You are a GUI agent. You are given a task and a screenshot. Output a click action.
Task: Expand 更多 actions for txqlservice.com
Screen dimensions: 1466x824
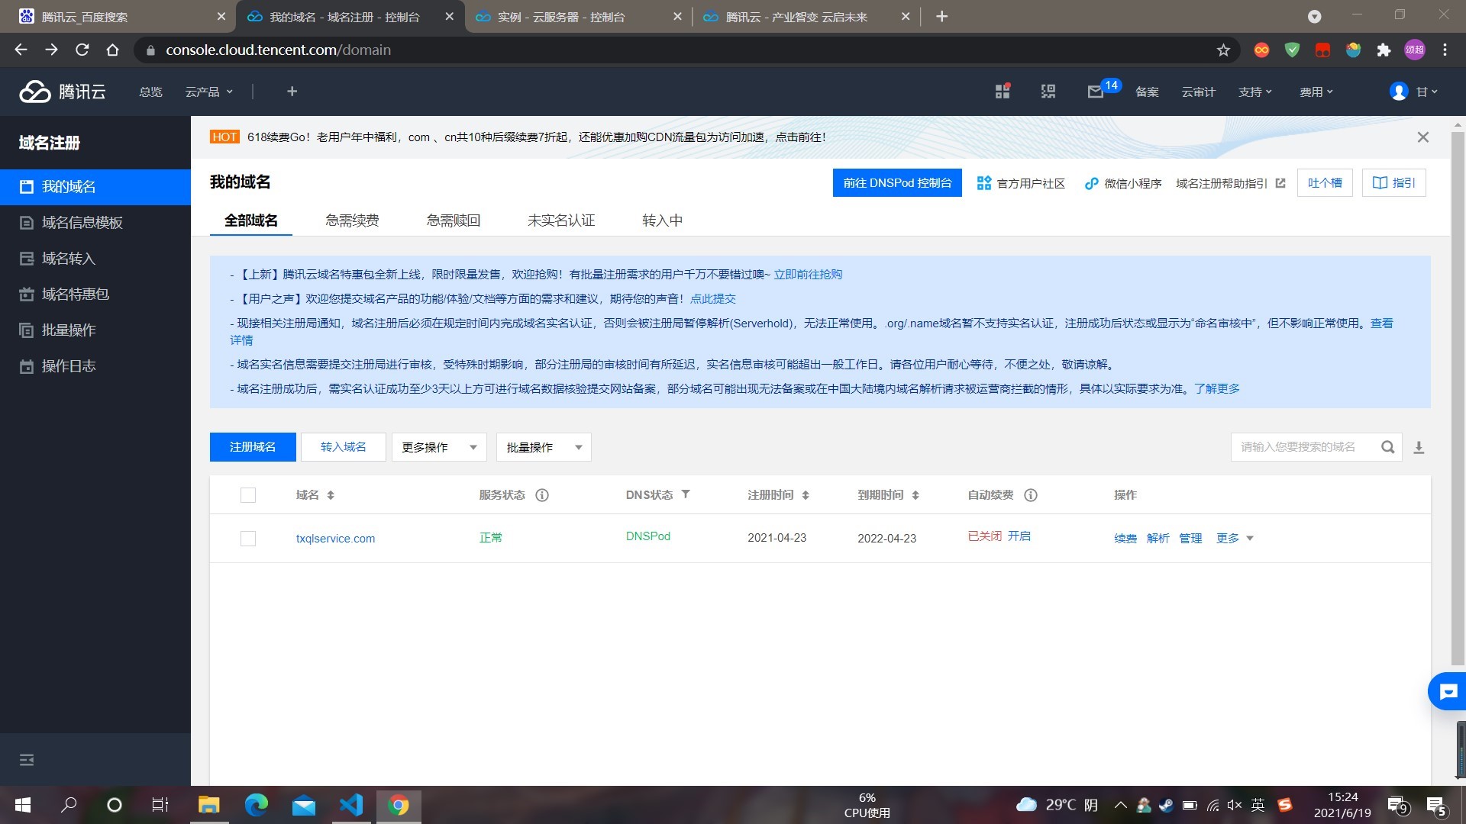point(1235,539)
